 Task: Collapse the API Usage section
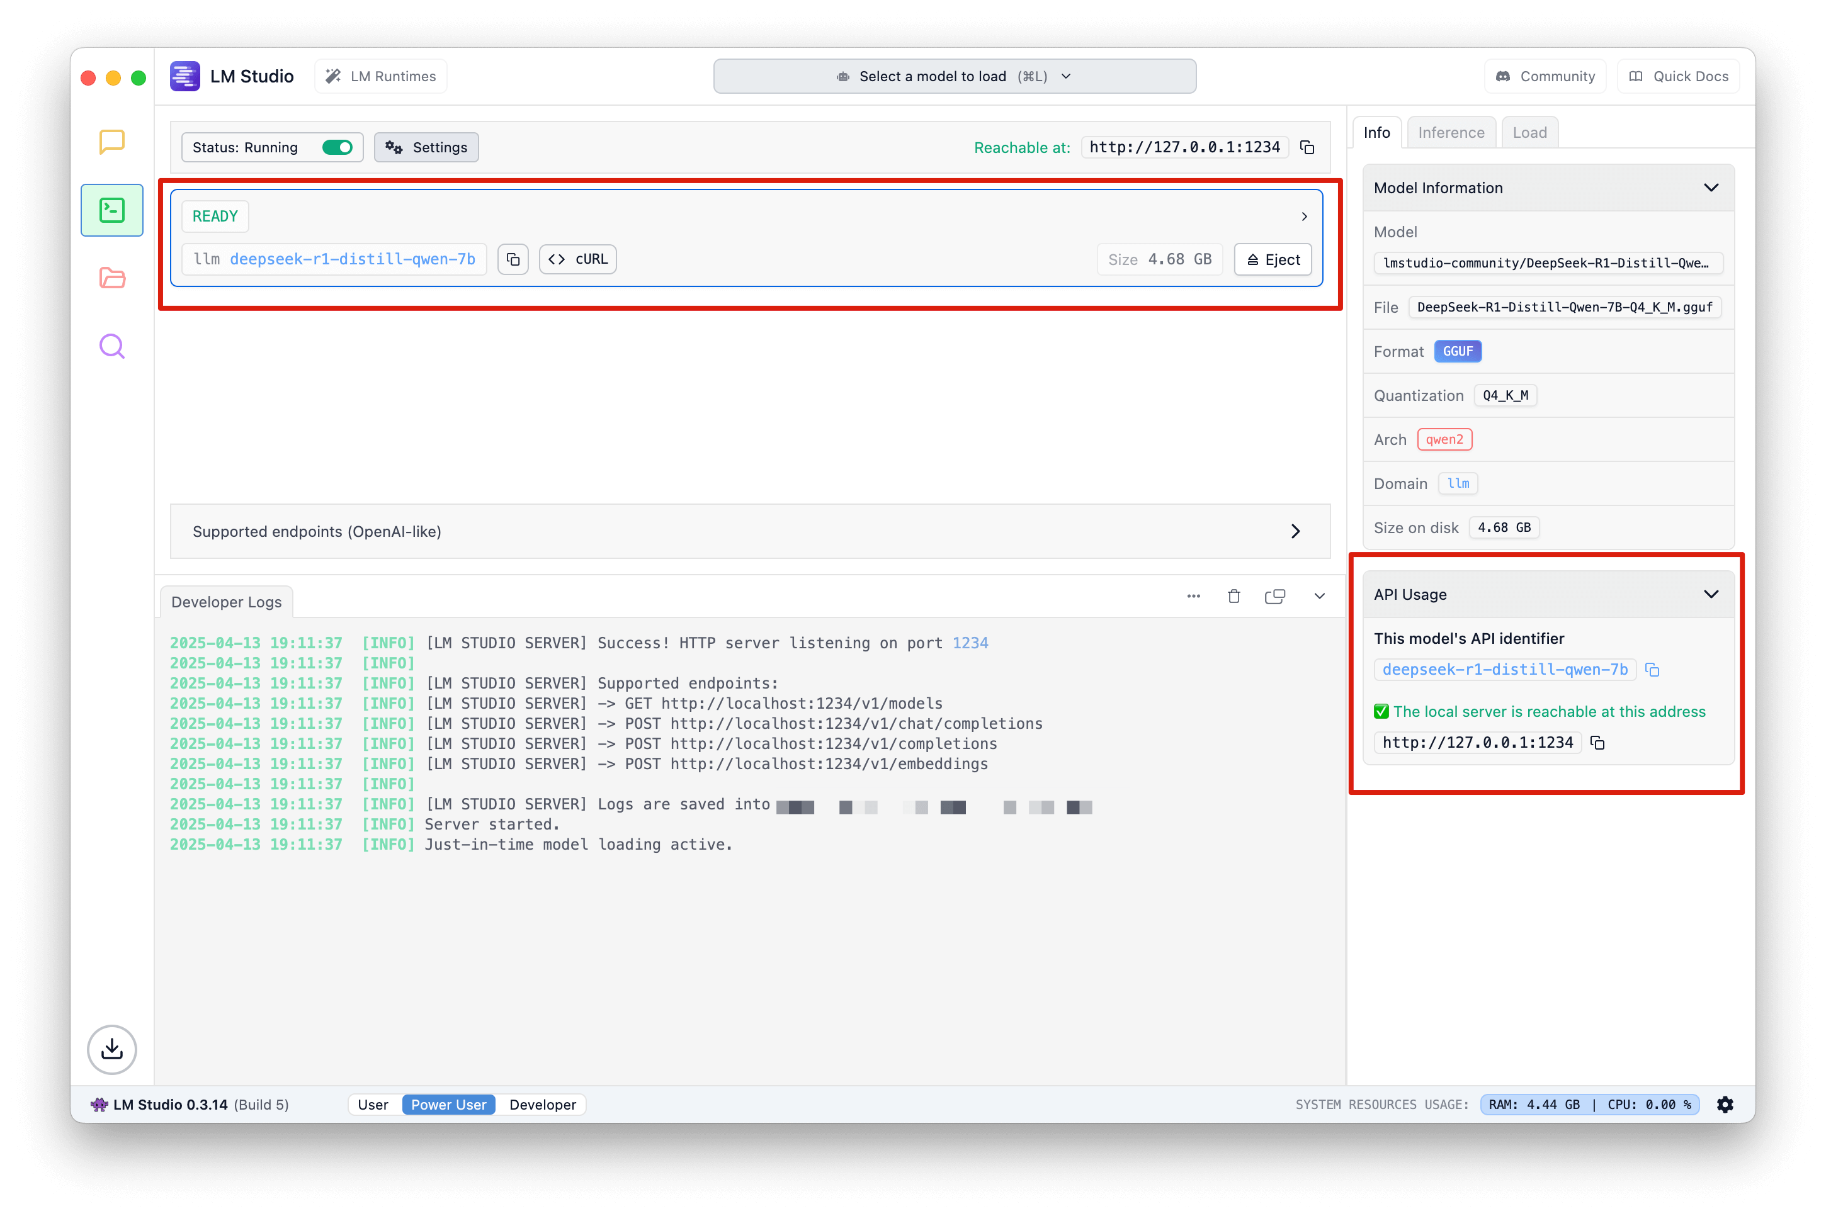[1710, 594]
